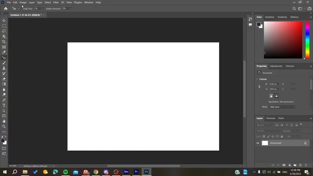Select the Brush tool
This screenshot has width=313, height=176.
pos(4,63)
